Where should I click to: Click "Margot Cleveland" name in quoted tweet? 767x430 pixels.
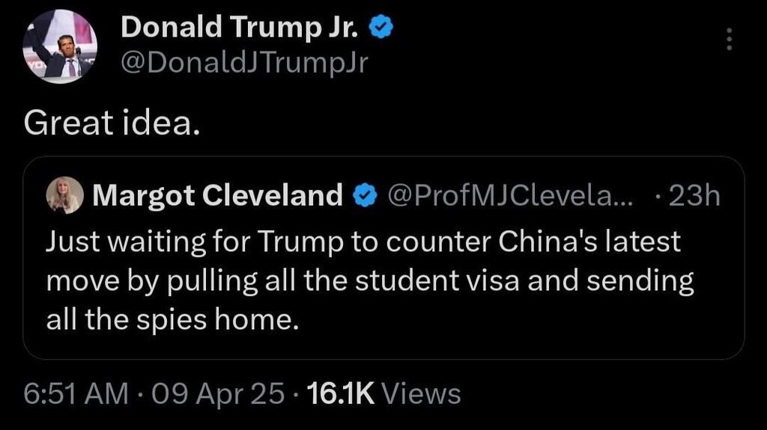tap(217, 197)
